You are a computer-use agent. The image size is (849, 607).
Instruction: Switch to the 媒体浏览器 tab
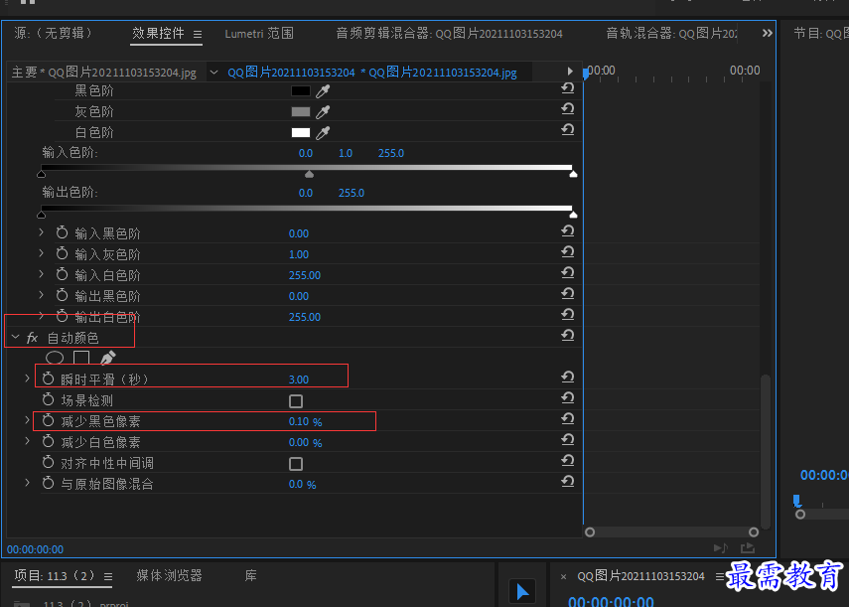tap(169, 575)
